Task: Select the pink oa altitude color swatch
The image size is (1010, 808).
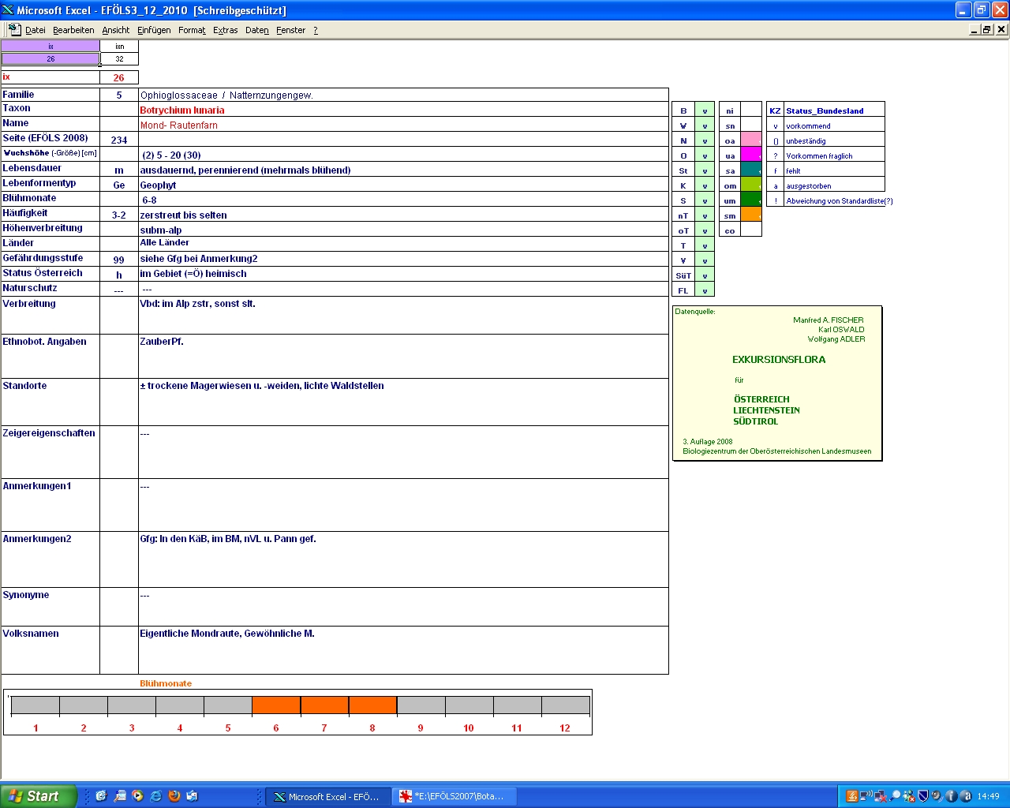Action: (x=751, y=140)
